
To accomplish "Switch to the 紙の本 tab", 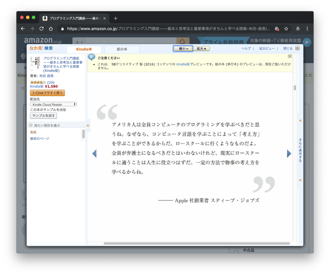I will [x=122, y=49].
